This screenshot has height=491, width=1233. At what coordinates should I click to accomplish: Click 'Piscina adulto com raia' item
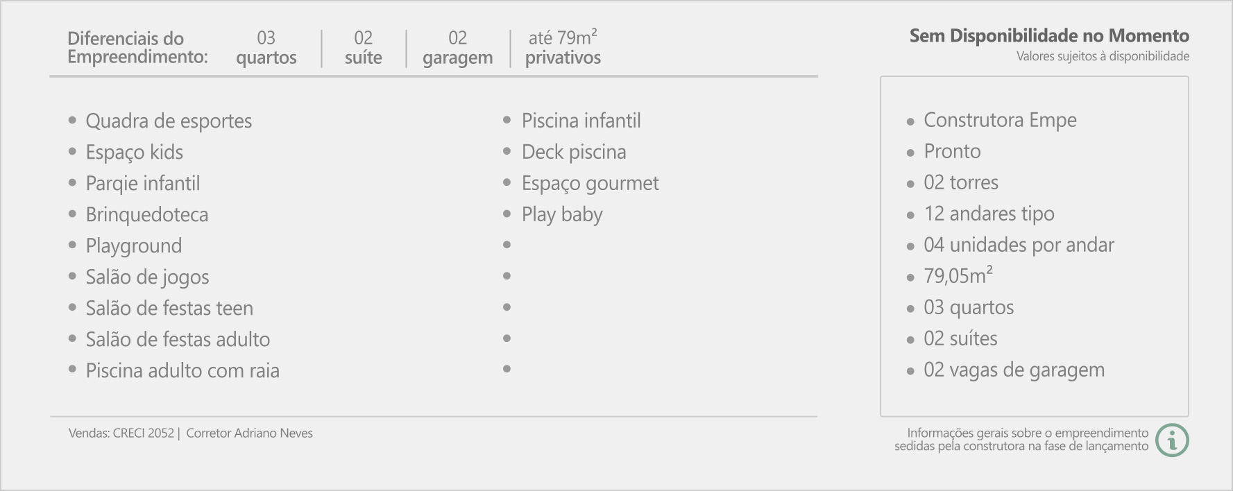[x=182, y=371]
